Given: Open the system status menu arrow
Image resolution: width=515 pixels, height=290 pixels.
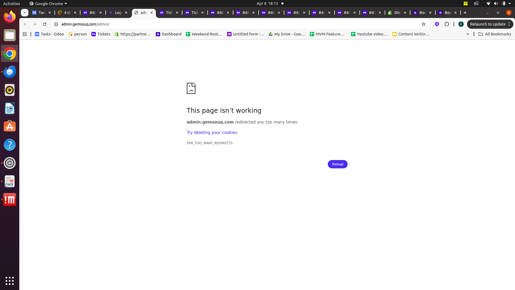Looking at the screenshot, I should 510,3.
